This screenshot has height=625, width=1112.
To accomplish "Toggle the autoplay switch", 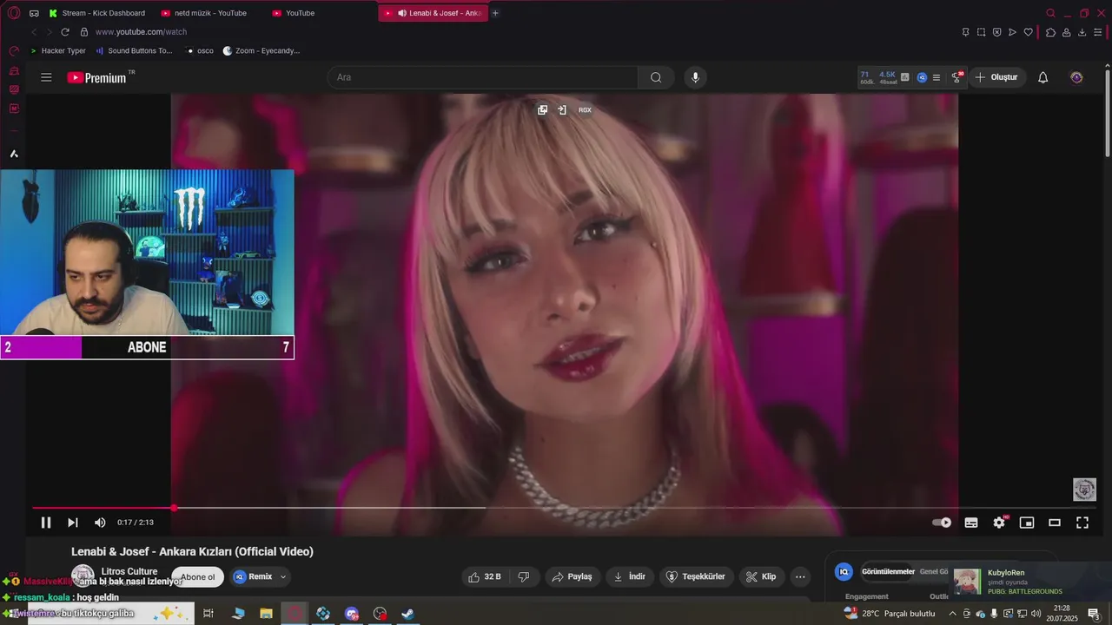I will tap(942, 523).
